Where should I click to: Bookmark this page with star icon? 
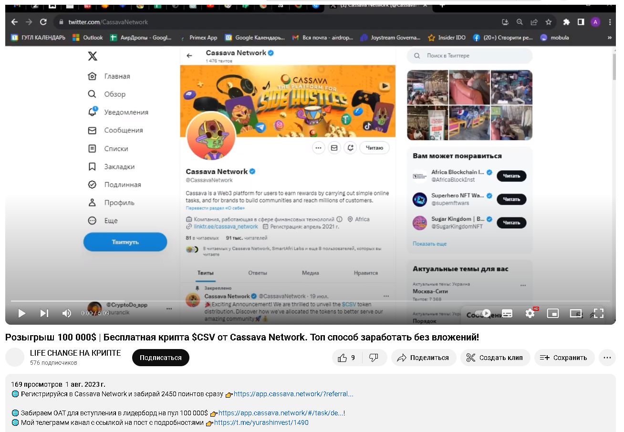click(549, 22)
